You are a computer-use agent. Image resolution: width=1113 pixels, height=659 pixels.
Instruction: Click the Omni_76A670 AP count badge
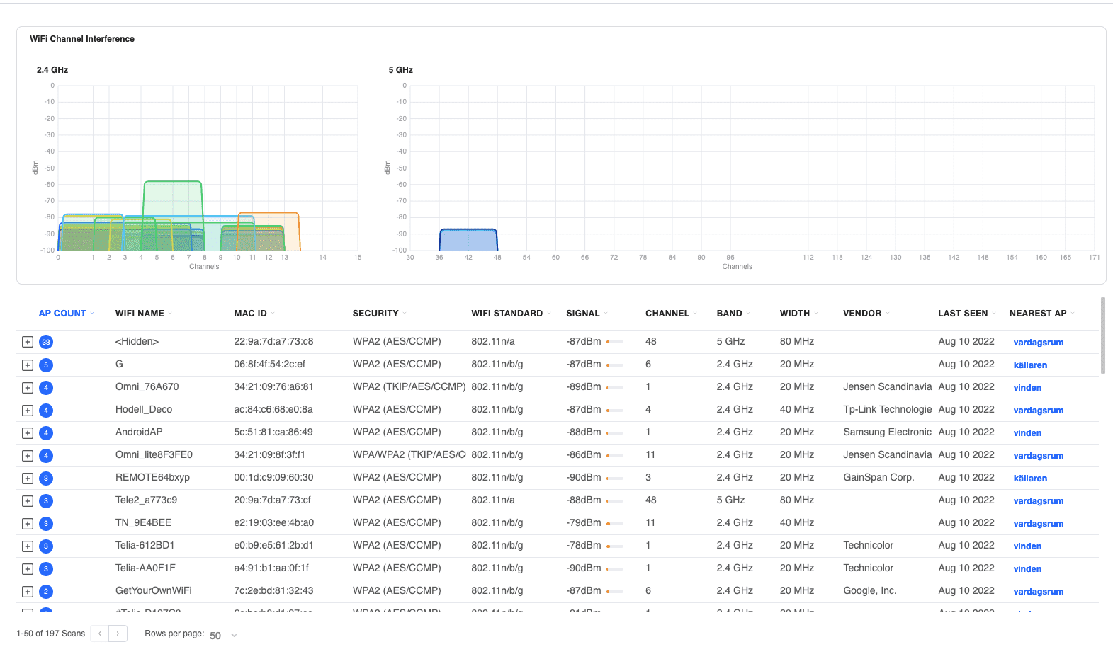[46, 387]
